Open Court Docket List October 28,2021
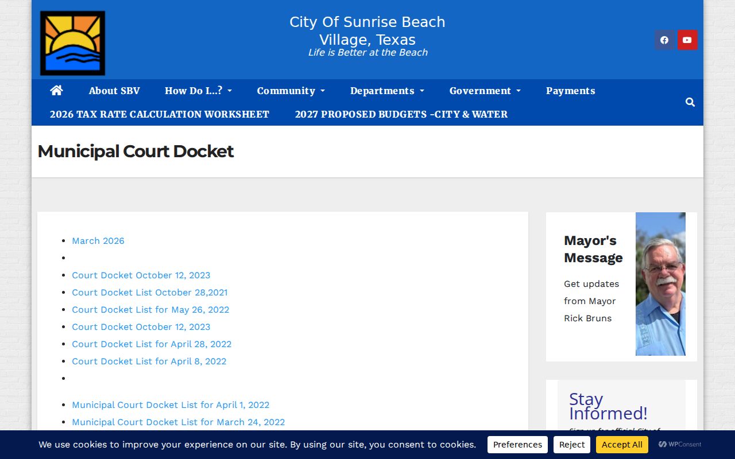This screenshot has width=735, height=459. click(149, 293)
